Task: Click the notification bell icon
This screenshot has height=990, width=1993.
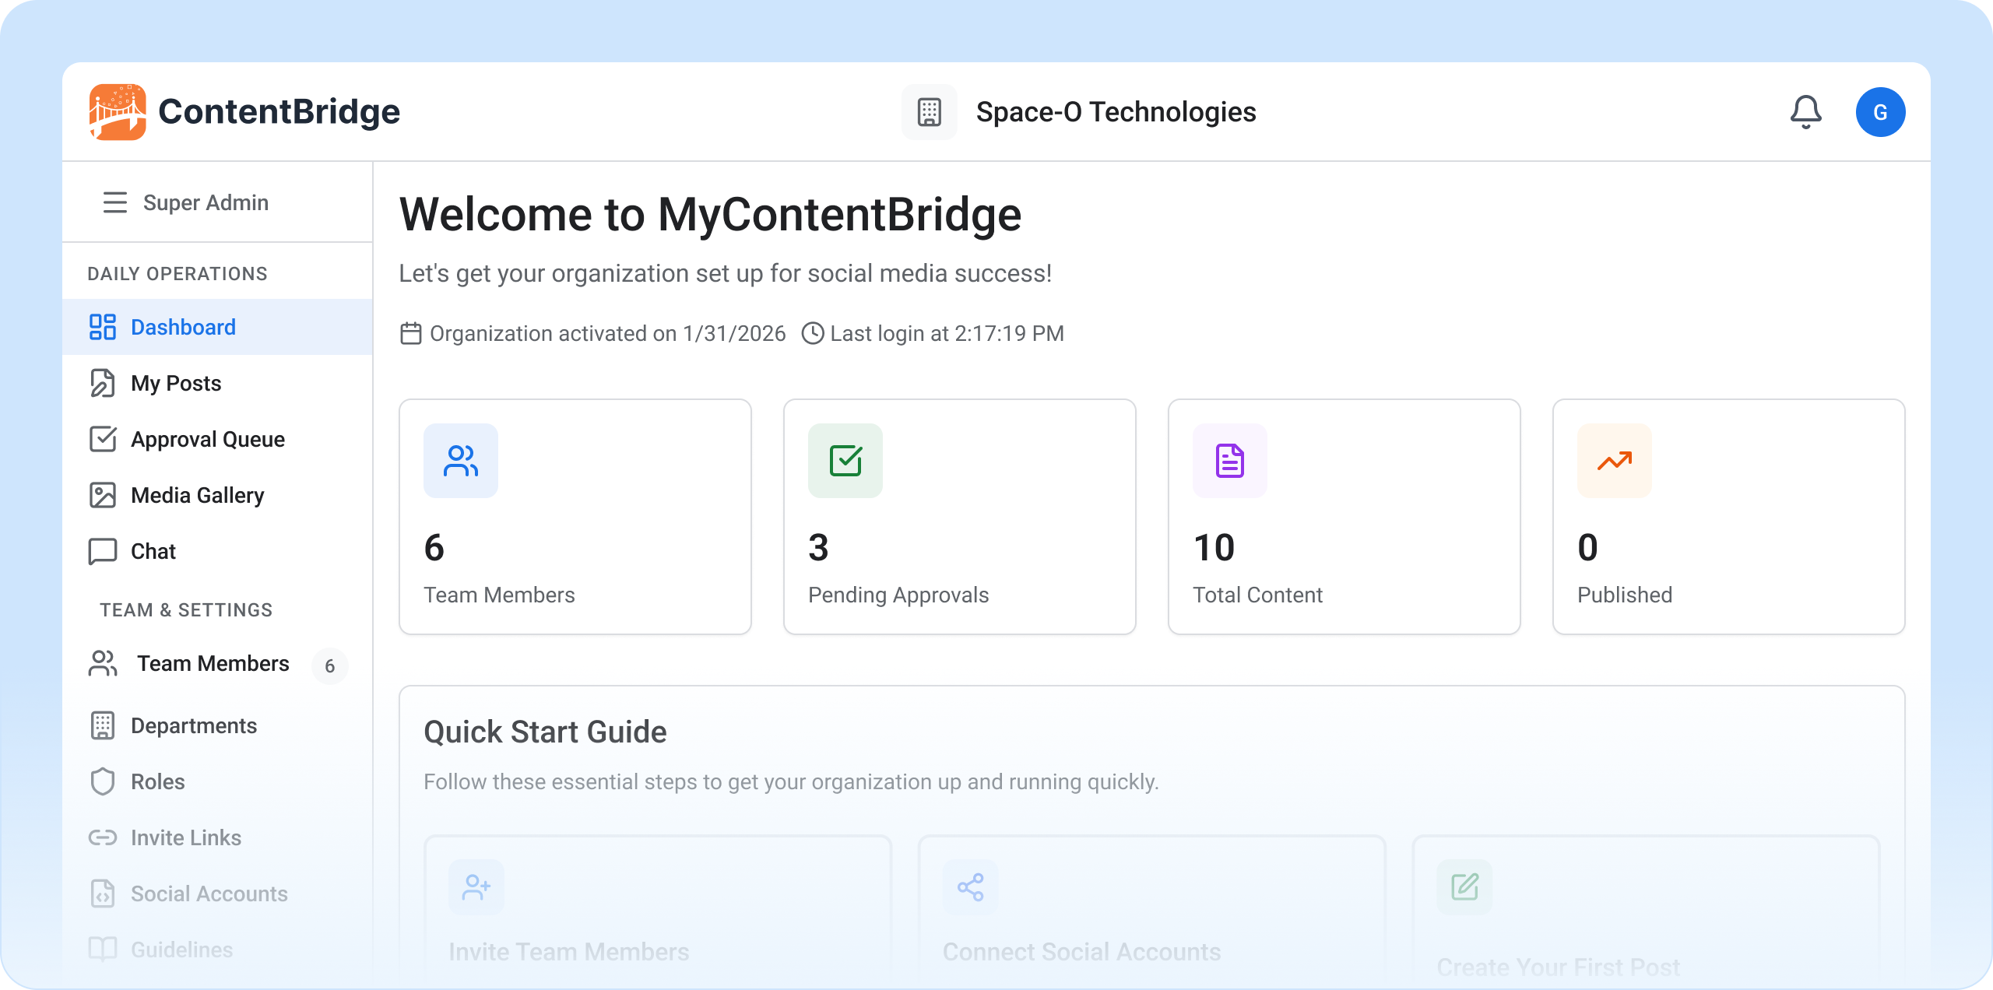Action: point(1805,112)
